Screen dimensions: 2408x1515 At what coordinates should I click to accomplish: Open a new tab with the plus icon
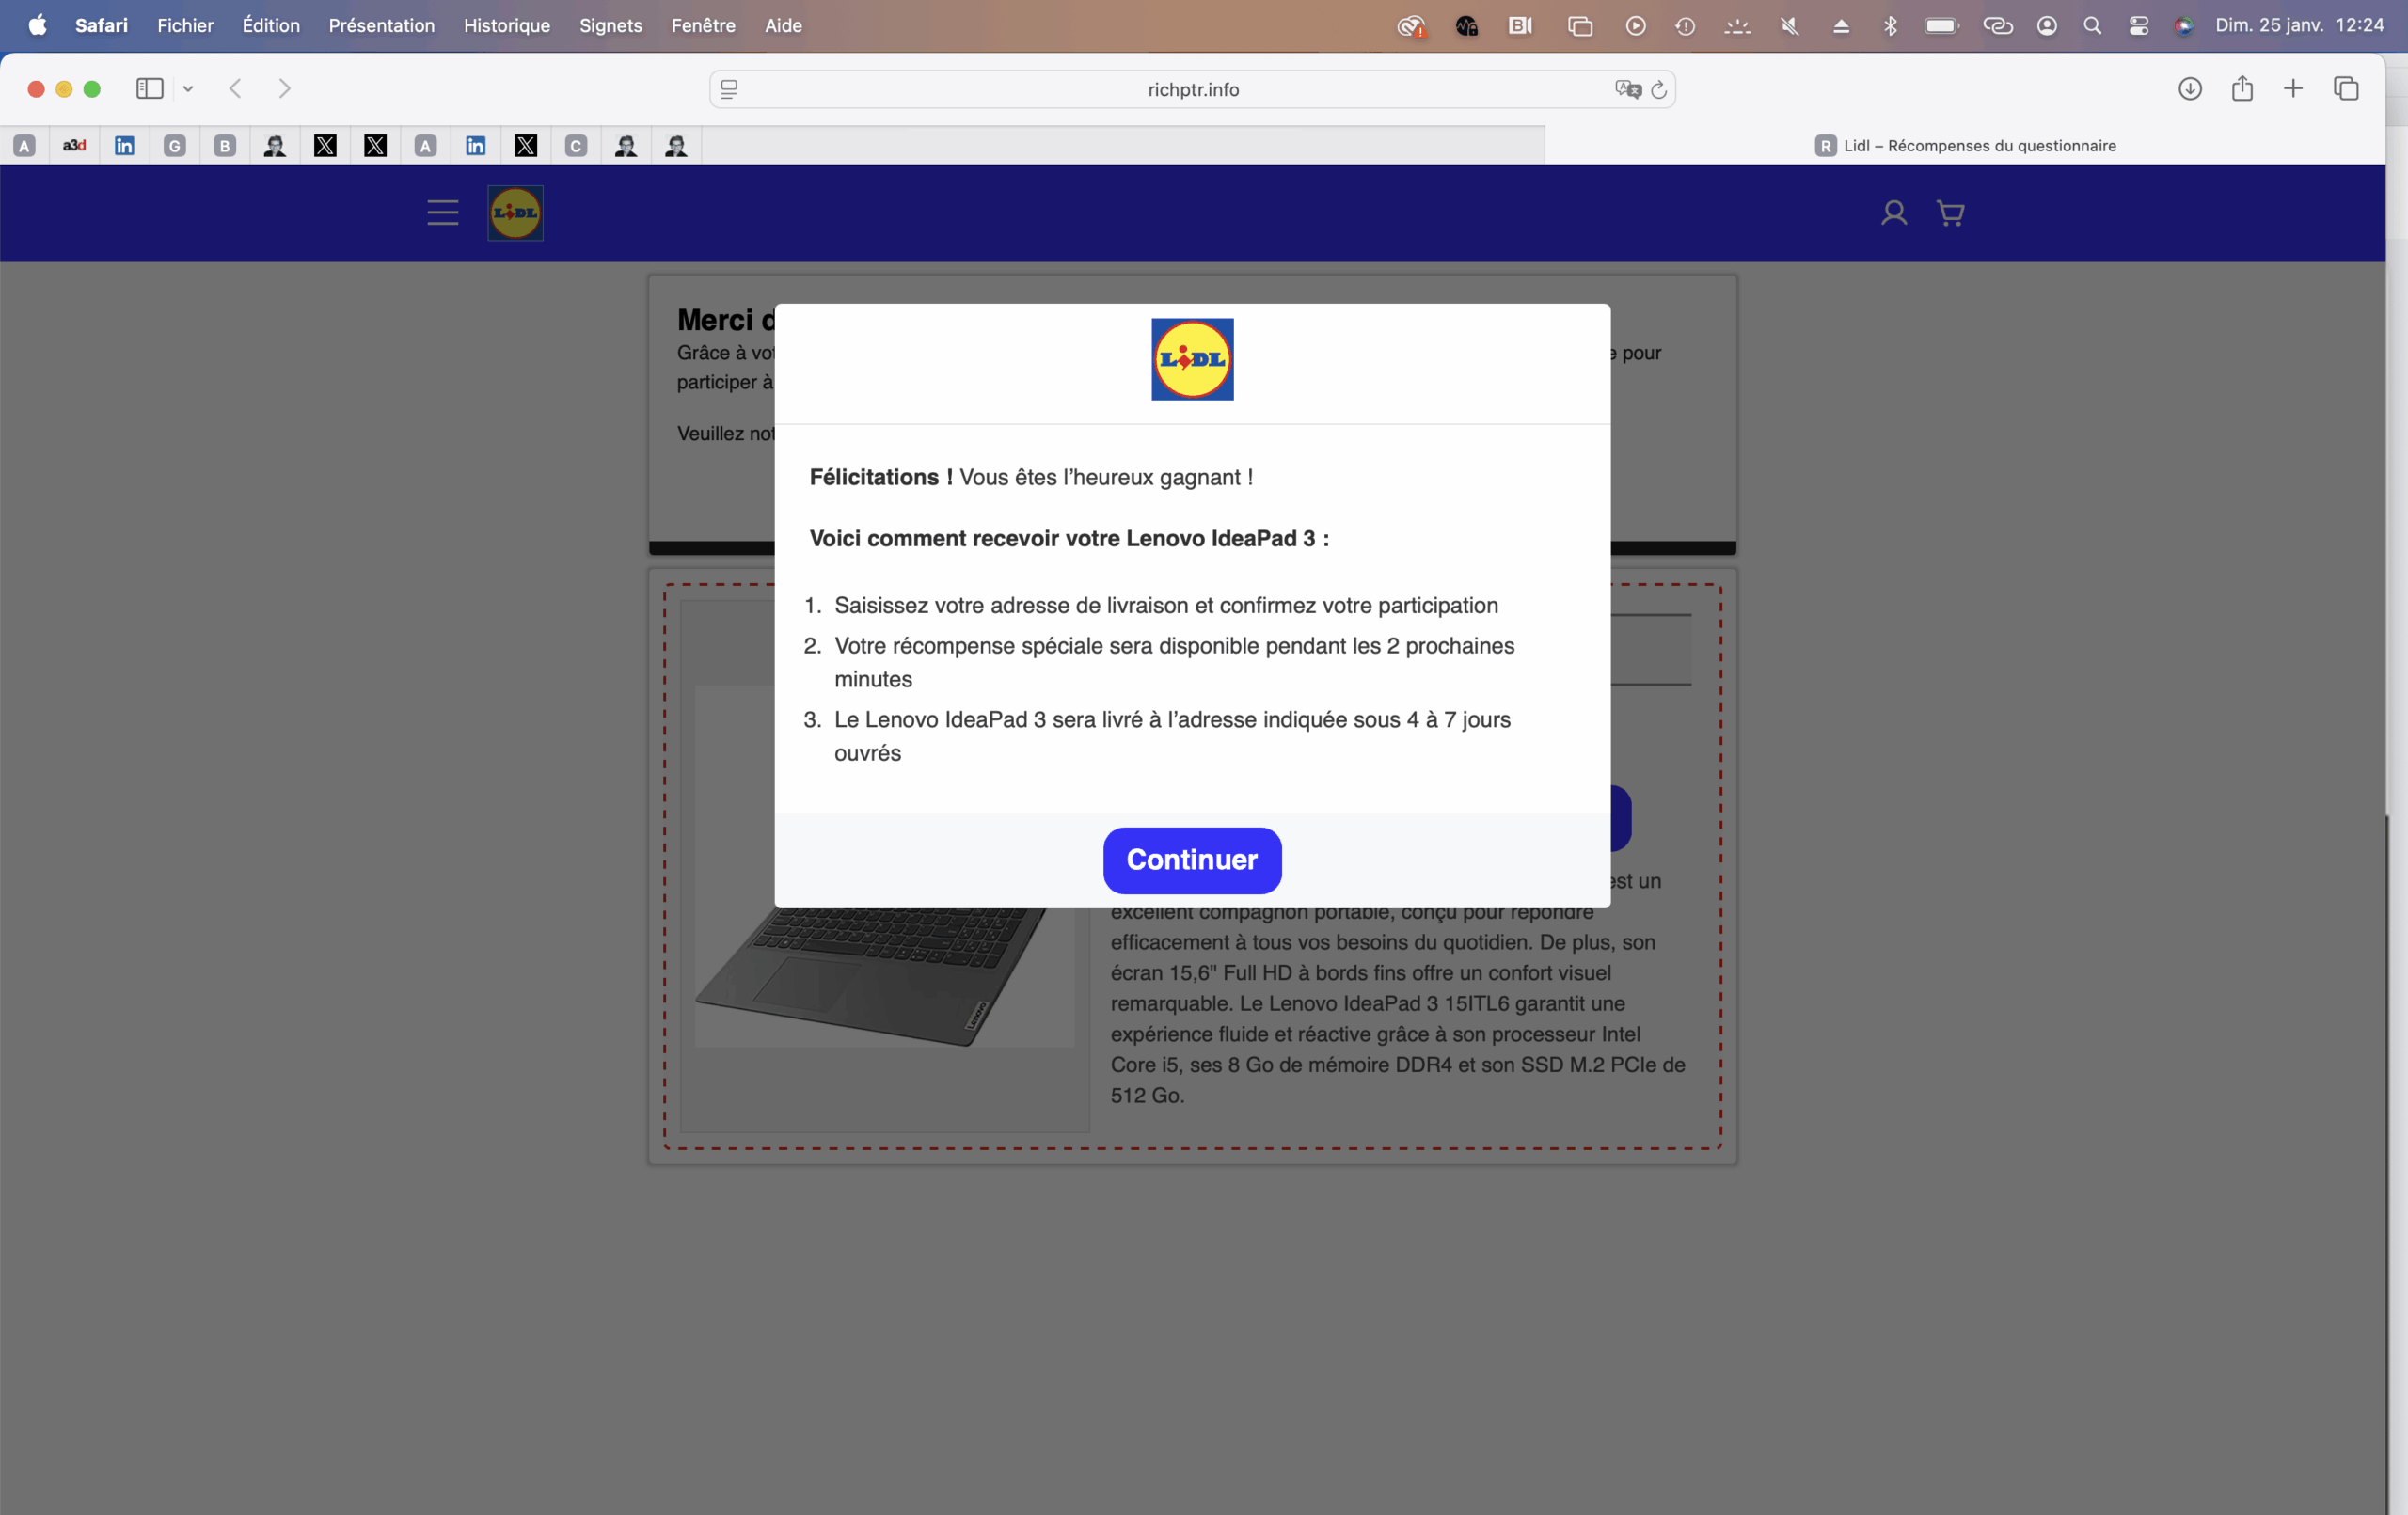[x=2292, y=89]
